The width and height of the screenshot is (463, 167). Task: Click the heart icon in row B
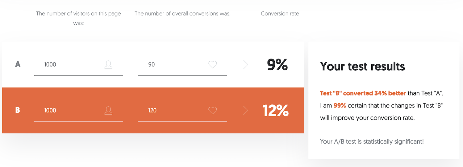coord(213,110)
